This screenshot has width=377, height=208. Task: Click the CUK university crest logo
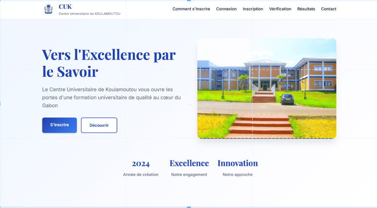pyautogui.click(x=48, y=9)
